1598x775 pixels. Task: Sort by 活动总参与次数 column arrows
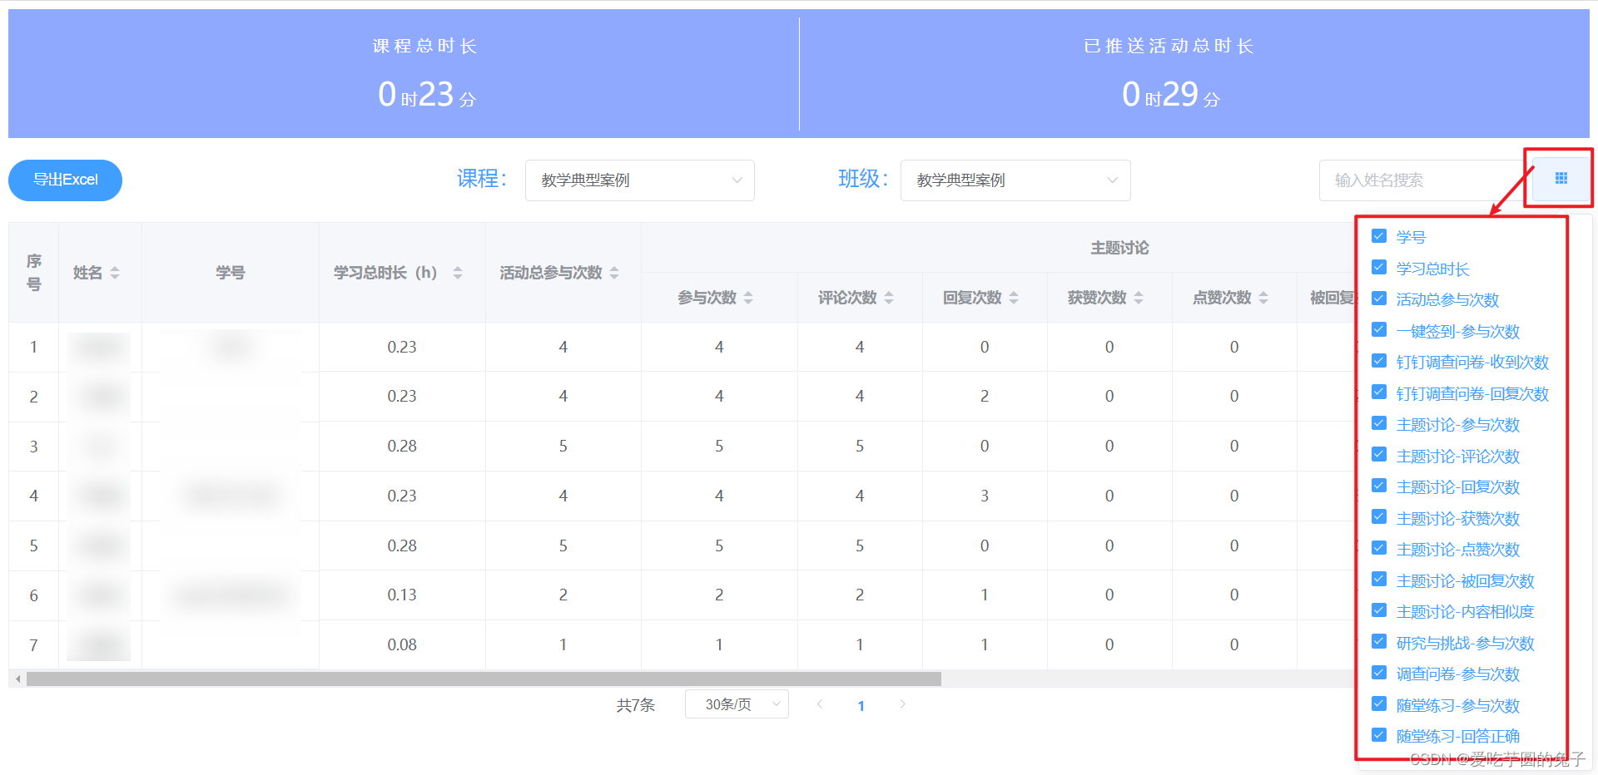(614, 273)
